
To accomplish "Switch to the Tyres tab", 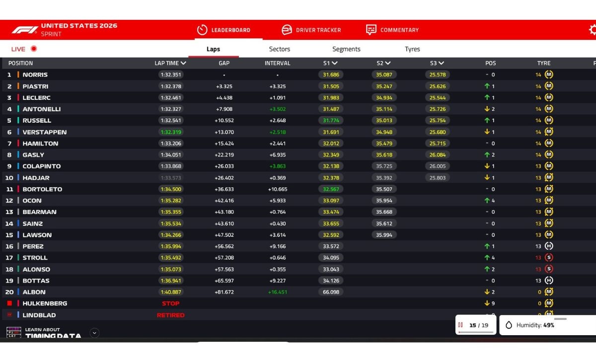I will tap(412, 49).
